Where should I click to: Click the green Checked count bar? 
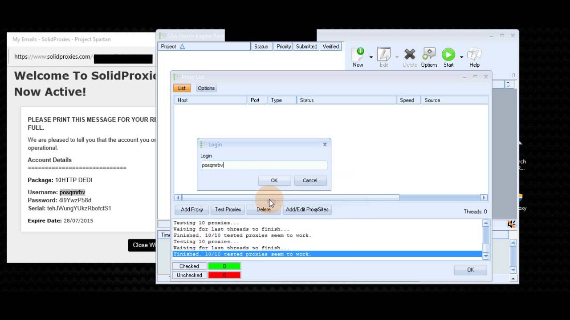pos(224,266)
